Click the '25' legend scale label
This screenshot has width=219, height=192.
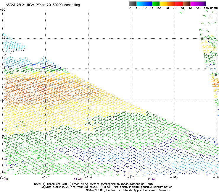167,8
